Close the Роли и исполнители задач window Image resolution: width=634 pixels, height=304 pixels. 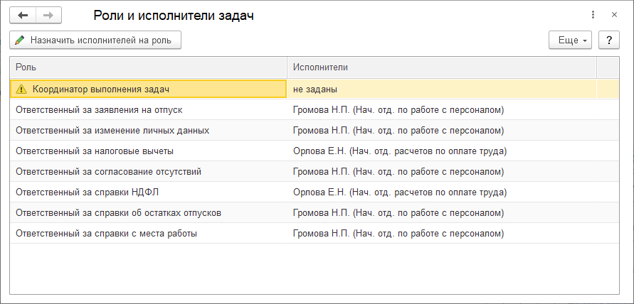[x=614, y=15]
